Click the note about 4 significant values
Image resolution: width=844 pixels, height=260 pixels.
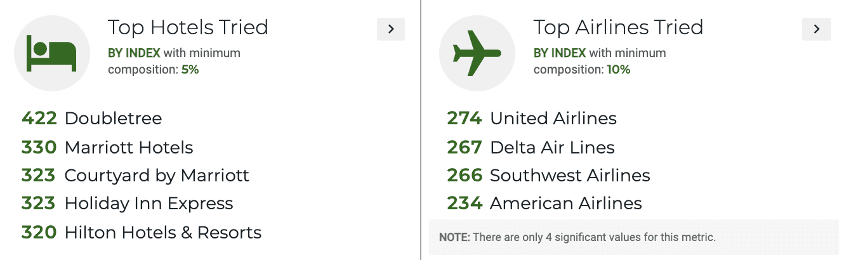point(577,238)
